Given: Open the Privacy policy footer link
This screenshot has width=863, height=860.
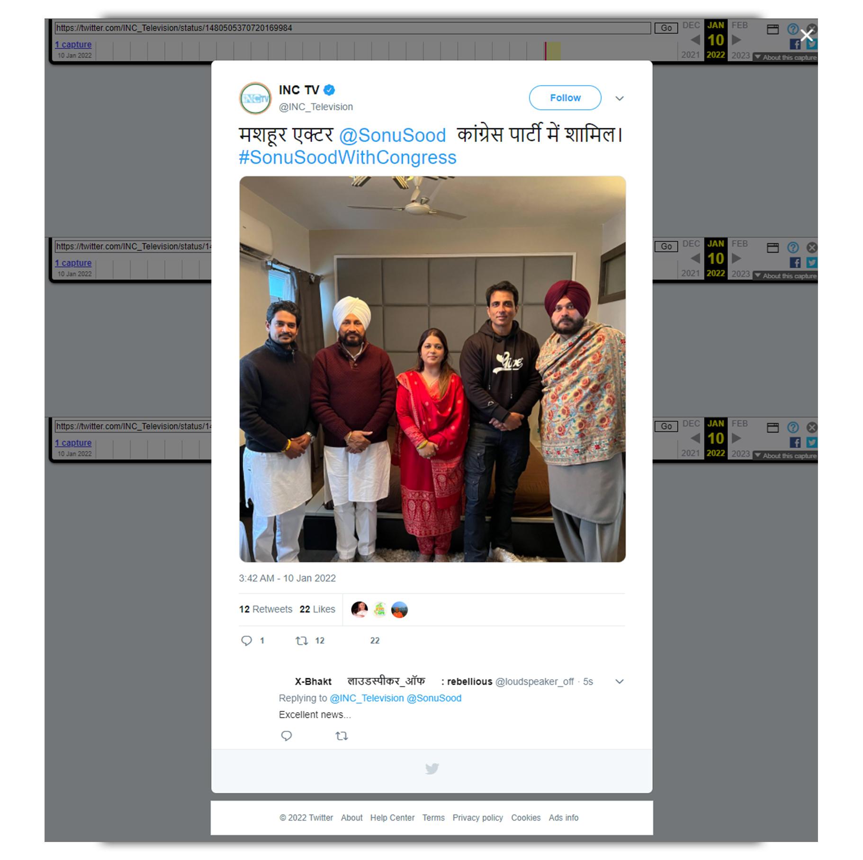Looking at the screenshot, I should [x=477, y=817].
